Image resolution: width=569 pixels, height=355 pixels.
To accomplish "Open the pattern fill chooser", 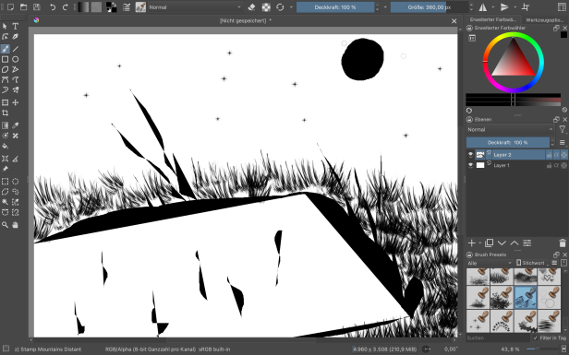I will [96, 6].
